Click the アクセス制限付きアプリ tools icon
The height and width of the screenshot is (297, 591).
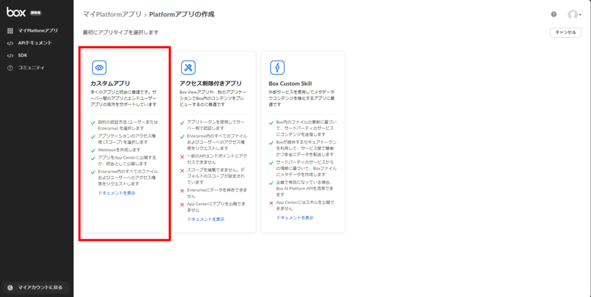(x=188, y=68)
